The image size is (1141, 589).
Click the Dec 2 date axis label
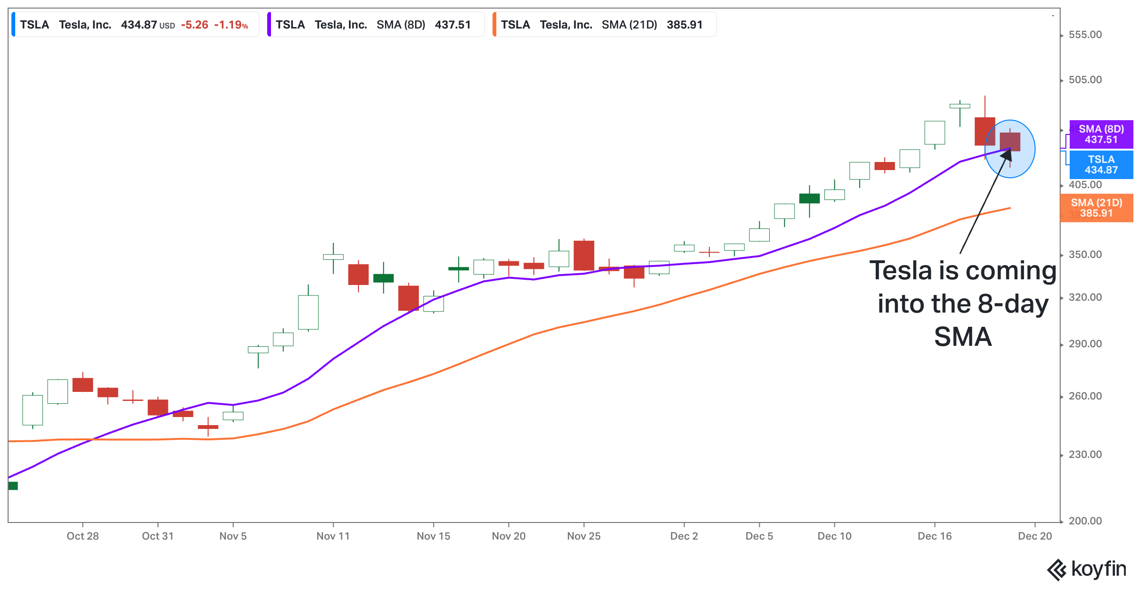[x=684, y=536]
